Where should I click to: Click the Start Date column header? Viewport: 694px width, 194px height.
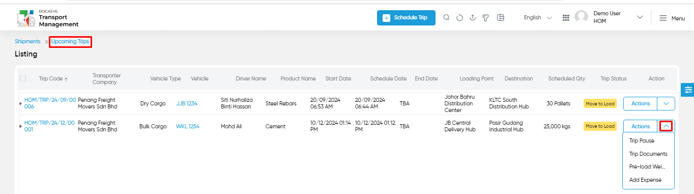coord(338,78)
